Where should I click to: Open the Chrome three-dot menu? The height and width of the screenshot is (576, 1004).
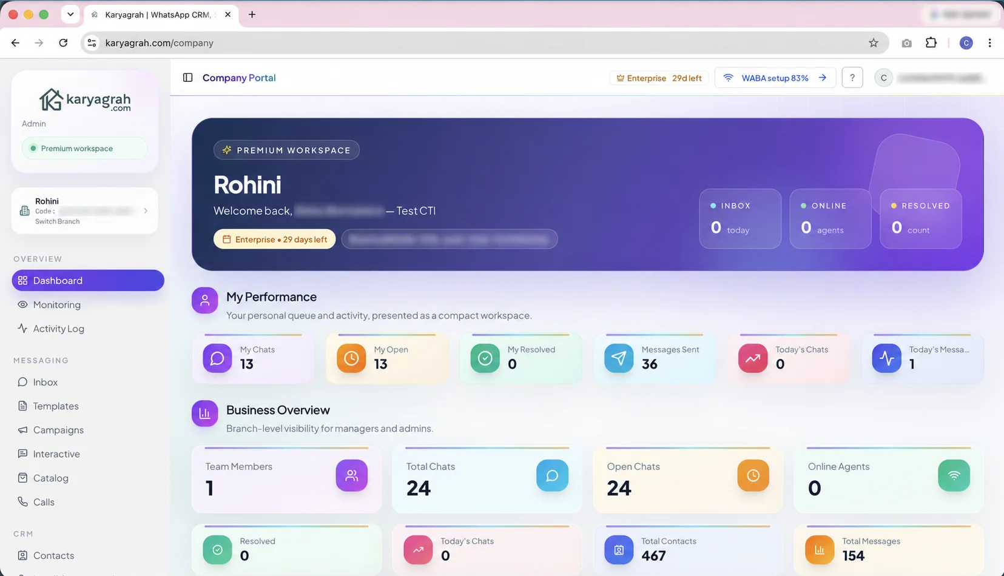pos(989,42)
